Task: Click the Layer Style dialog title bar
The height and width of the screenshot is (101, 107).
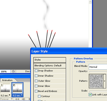Action: (69, 51)
